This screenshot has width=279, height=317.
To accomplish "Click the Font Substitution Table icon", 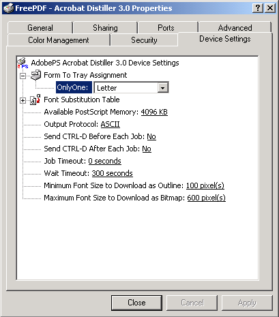I will [35, 100].
